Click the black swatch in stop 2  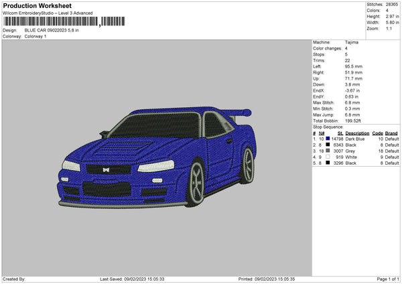(328, 145)
